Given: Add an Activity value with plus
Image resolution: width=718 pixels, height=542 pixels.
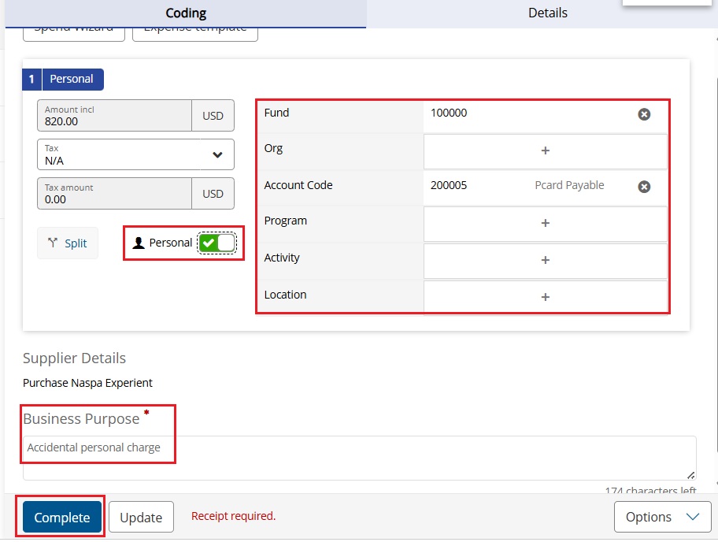Looking at the screenshot, I should (x=545, y=260).
